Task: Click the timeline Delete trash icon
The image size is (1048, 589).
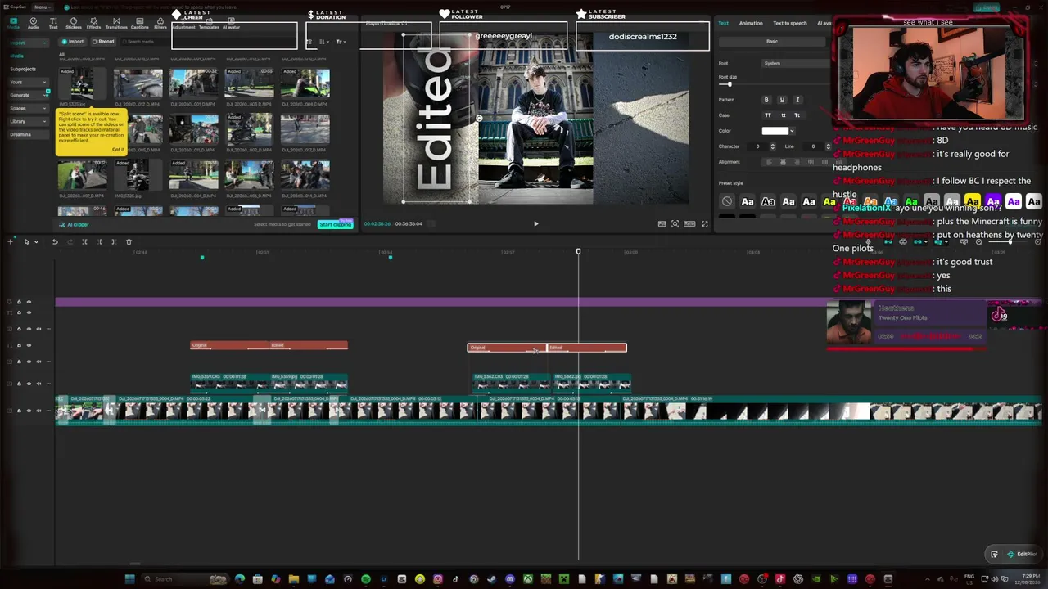Action: pyautogui.click(x=129, y=241)
